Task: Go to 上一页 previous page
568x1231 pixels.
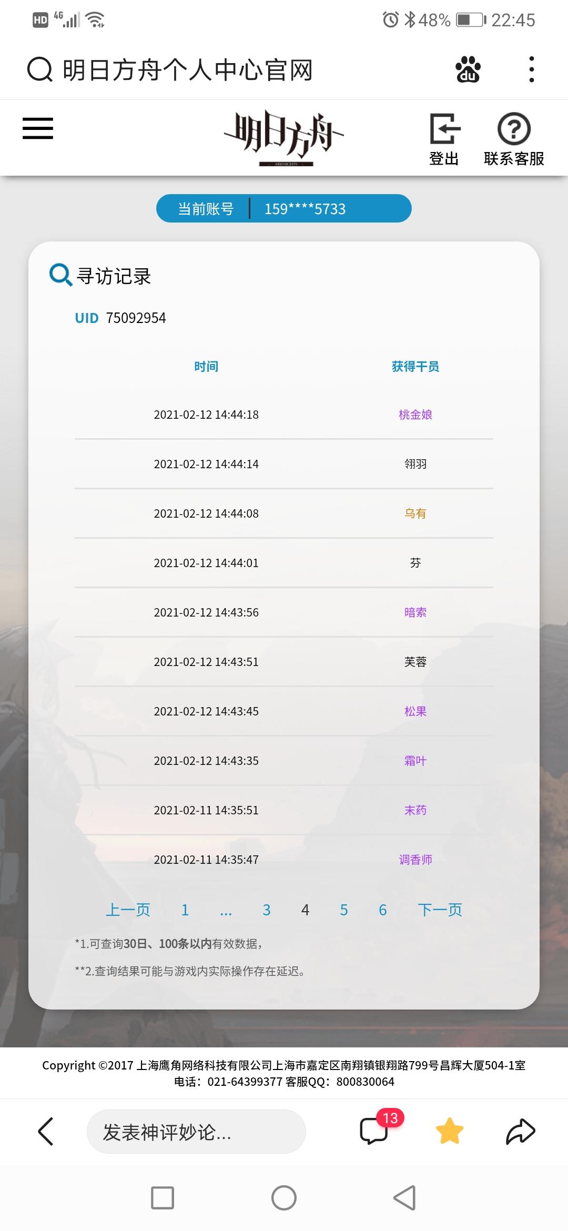Action: coord(128,910)
